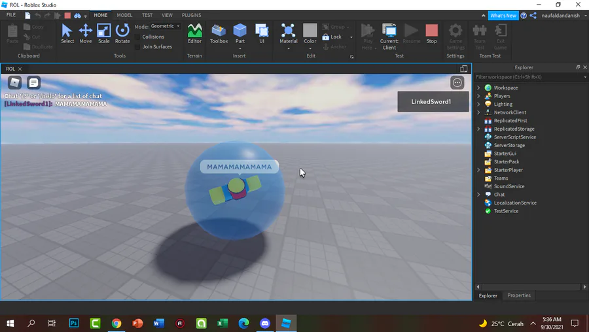
Task: Open the Material picker
Action: [x=288, y=34]
